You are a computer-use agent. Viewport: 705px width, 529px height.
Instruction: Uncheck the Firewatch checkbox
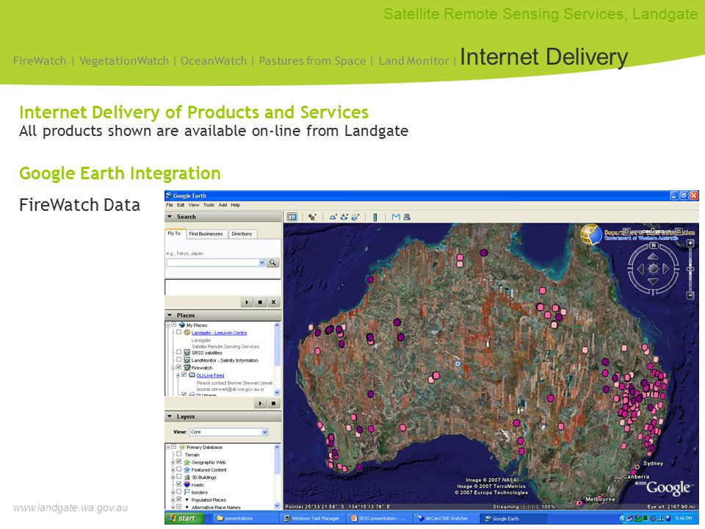coord(179,367)
